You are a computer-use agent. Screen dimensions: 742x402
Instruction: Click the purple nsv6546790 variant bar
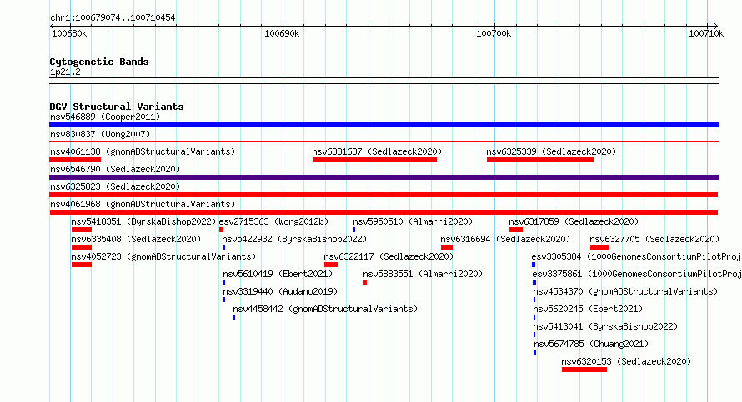(x=384, y=177)
